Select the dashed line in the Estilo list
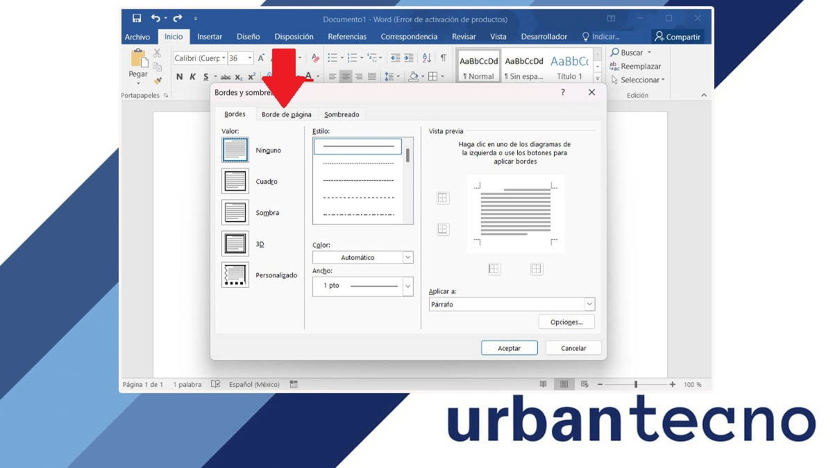 coord(357,199)
